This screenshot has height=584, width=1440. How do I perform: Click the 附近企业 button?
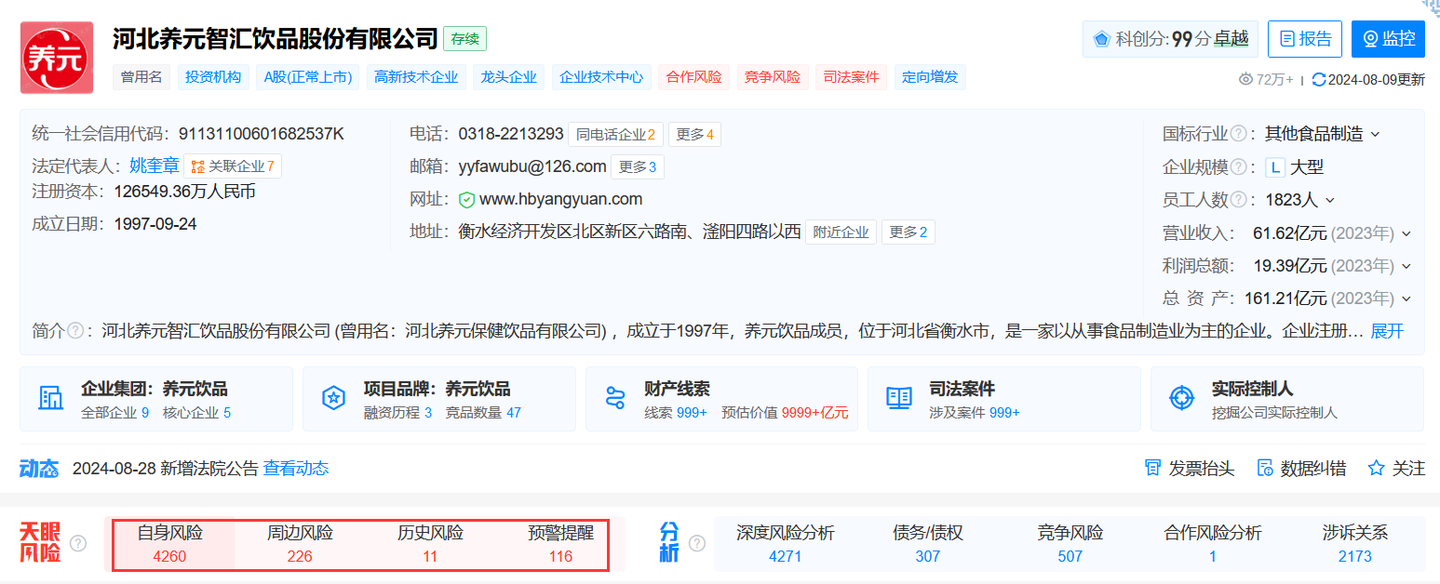coord(841,232)
